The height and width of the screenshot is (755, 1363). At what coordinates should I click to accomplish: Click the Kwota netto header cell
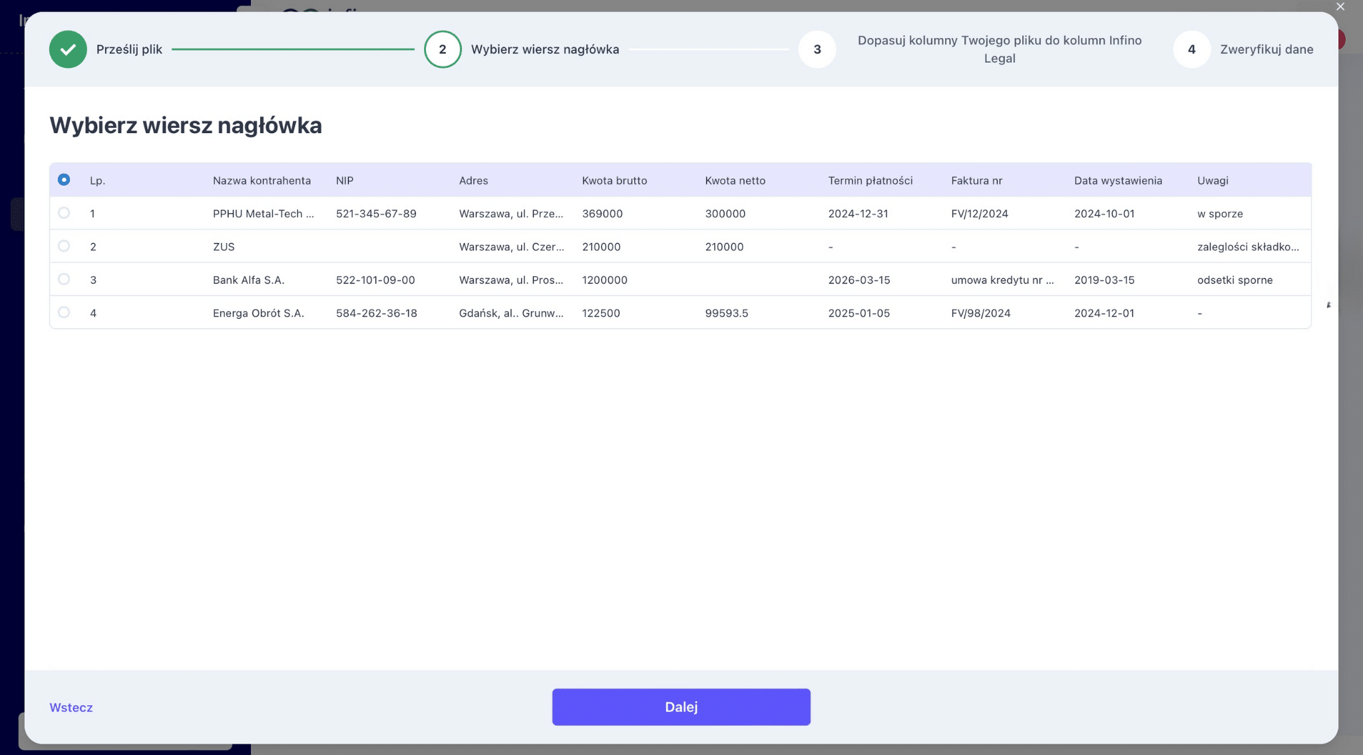735,180
